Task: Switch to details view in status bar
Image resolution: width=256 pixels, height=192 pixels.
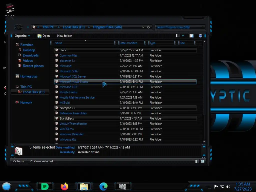Action: pos(197,161)
